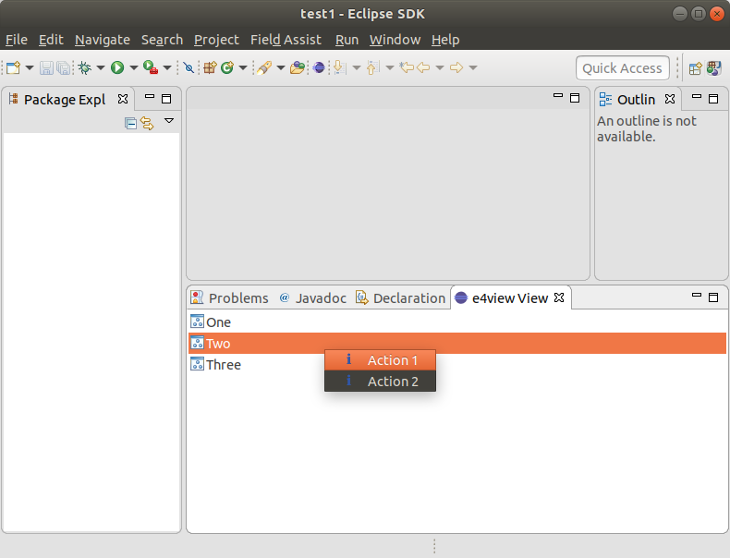Maximize the editor area
Viewport: 730px width, 558px height.
pyautogui.click(x=575, y=98)
